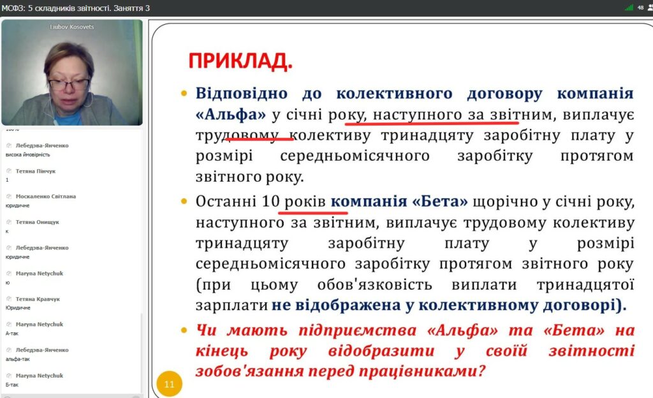This screenshot has width=653, height=398.
Task: Click the yellow slide number 11 badge
Action: click(169, 384)
